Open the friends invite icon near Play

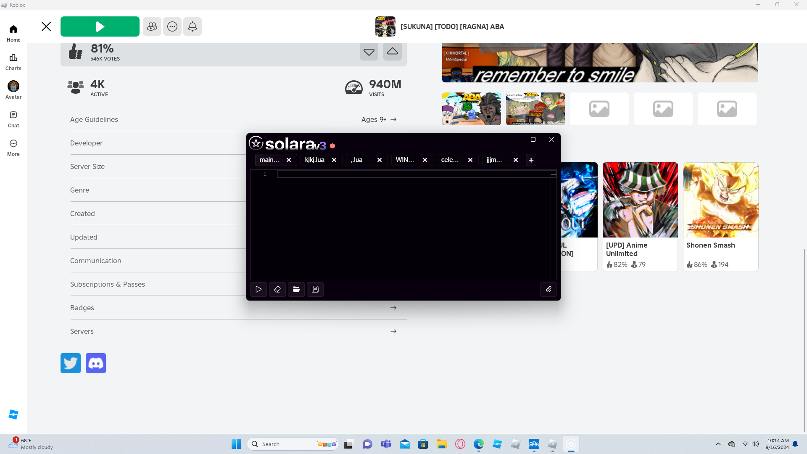(152, 26)
